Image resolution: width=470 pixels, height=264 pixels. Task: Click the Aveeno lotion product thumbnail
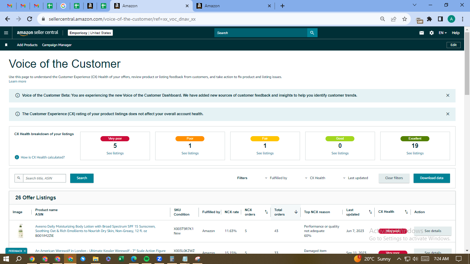[21, 231]
